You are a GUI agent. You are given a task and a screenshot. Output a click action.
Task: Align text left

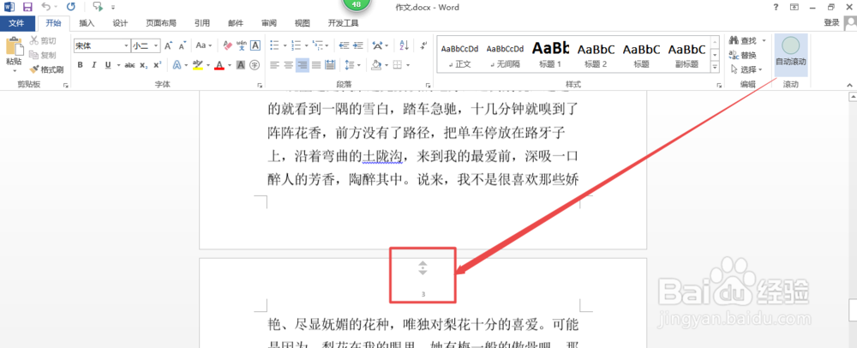[x=275, y=65]
